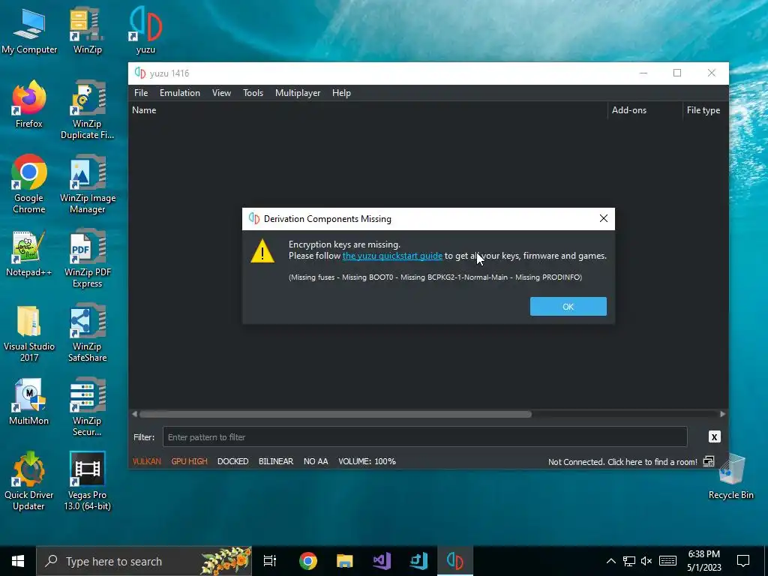Click the volume muted tray icon
Viewport: 768px width, 576px height.
point(646,561)
